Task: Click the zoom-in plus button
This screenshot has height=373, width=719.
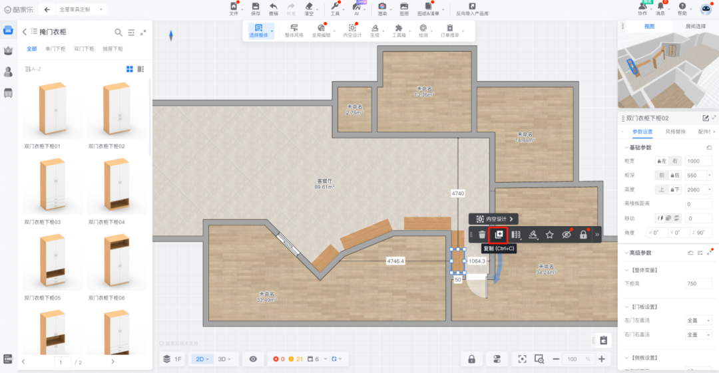Action: coord(602,359)
